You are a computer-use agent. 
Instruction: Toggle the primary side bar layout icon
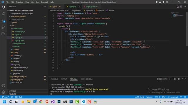pyautogui.click(x=157, y=2)
